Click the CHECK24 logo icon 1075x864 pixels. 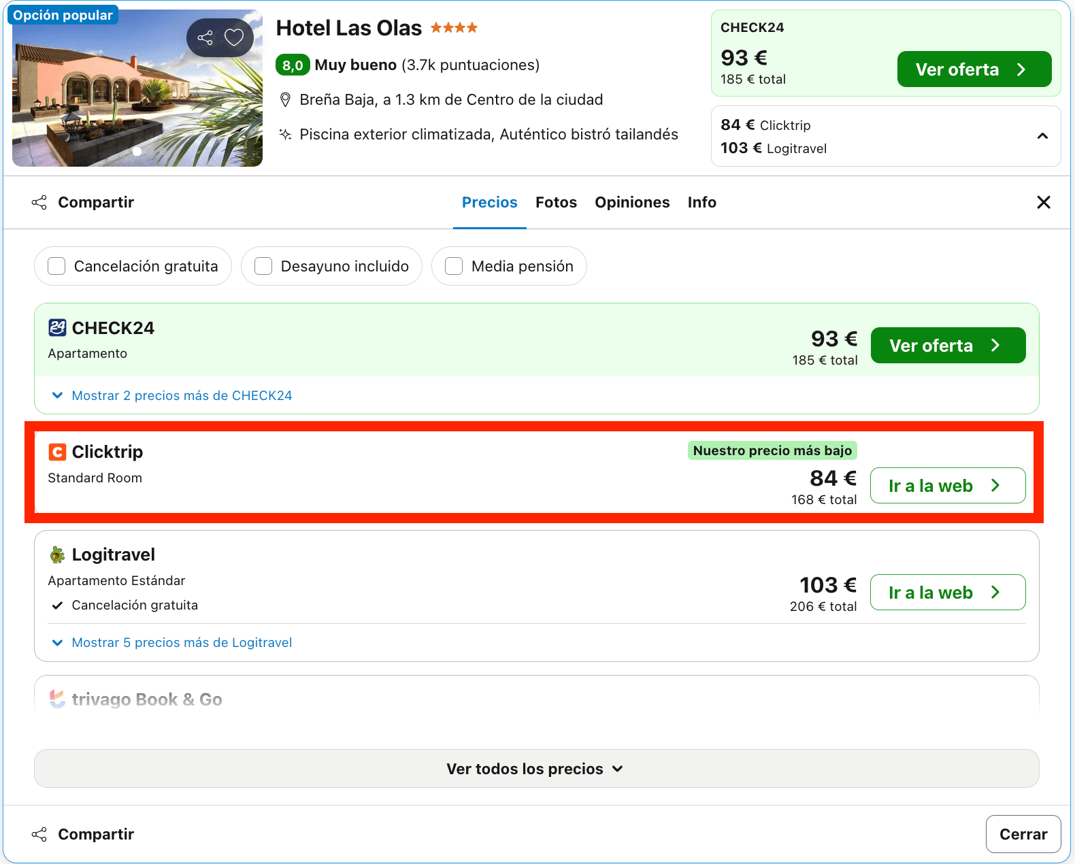click(57, 328)
